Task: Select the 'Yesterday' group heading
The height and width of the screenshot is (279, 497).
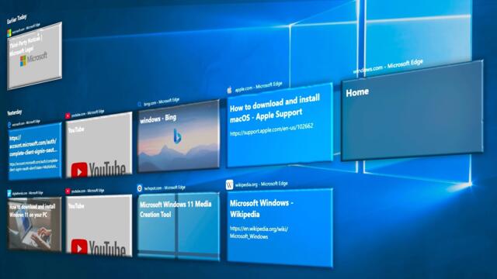Action: click(x=15, y=112)
